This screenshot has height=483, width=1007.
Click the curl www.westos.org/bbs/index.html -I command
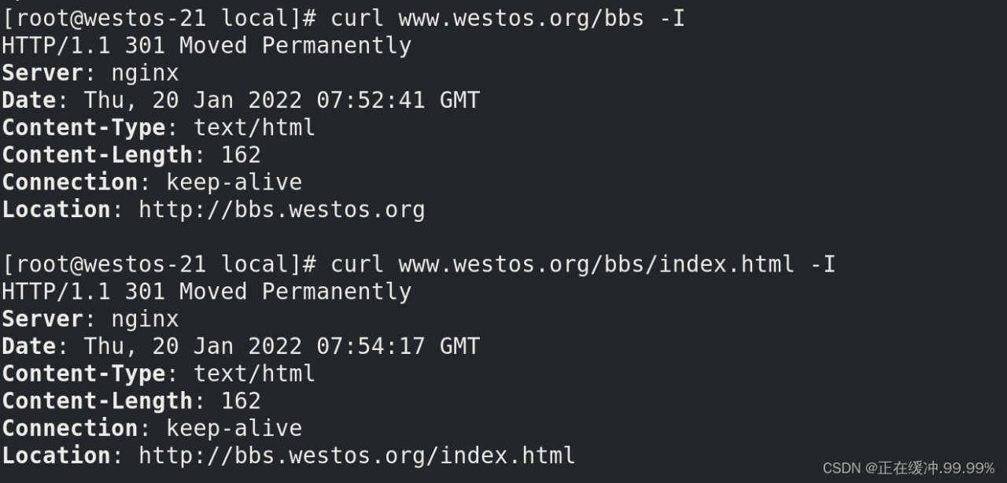pos(582,264)
